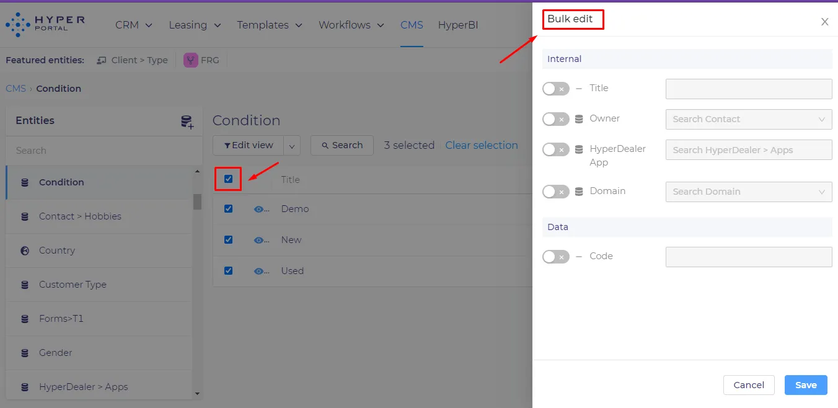Click the Clear selection link
Viewport: 838px width, 408px height.
click(x=482, y=145)
